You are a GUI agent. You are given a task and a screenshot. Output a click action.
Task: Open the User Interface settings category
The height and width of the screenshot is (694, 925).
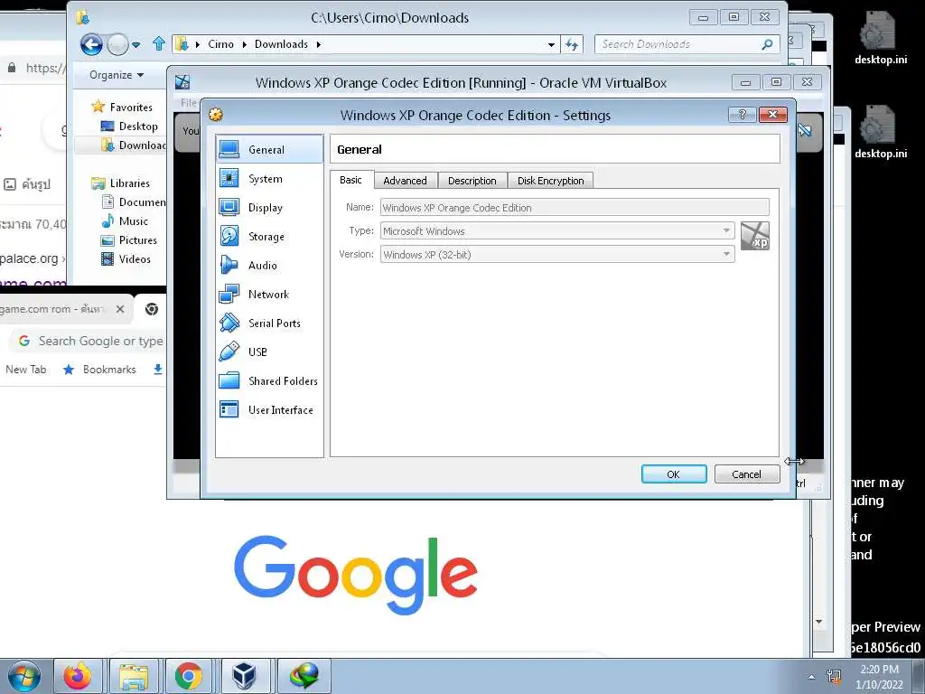pyautogui.click(x=269, y=409)
